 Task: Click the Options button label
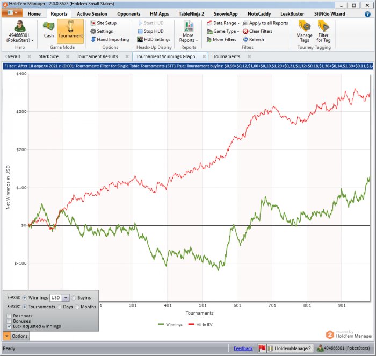(20, 336)
